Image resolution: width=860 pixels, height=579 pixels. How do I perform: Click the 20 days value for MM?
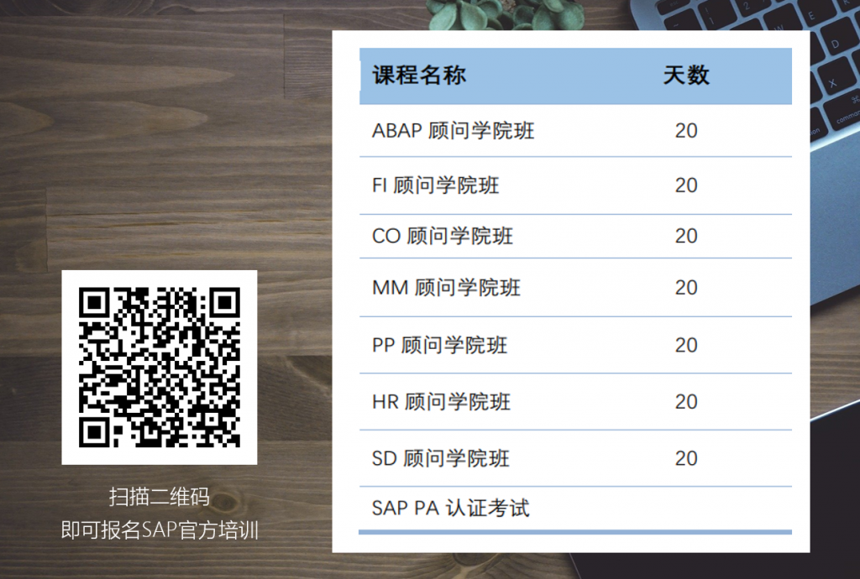coord(686,288)
